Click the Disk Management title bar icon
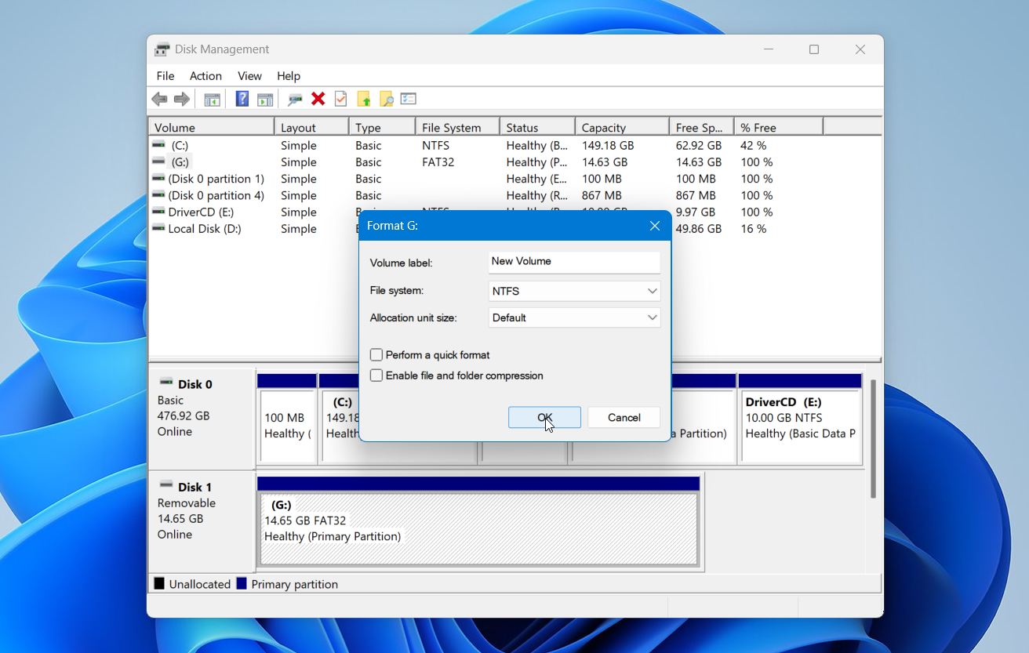The width and height of the screenshot is (1029, 653). [x=162, y=49]
